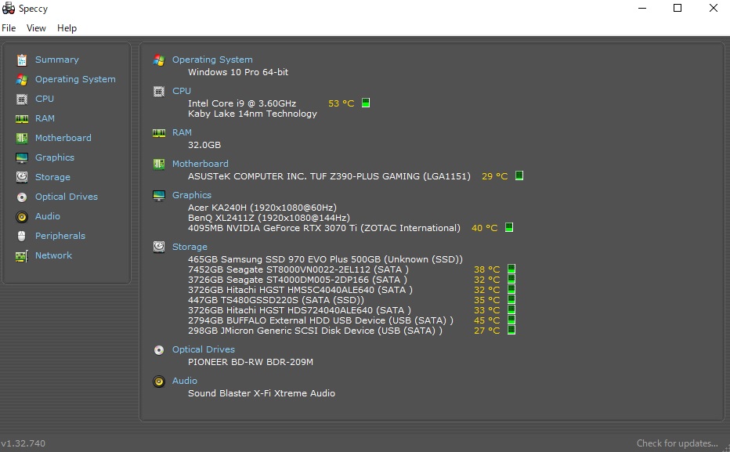Viewport: 730px width, 452px height.
Task: Select Summary in the sidebar
Action: (57, 60)
